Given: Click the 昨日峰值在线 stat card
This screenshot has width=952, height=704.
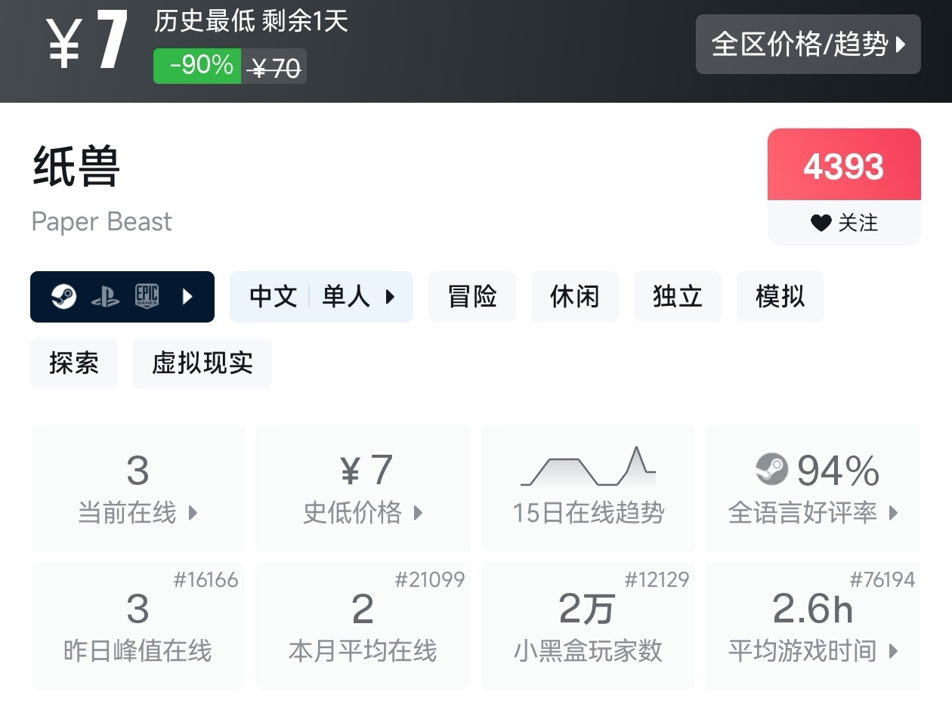Looking at the screenshot, I should (138, 626).
